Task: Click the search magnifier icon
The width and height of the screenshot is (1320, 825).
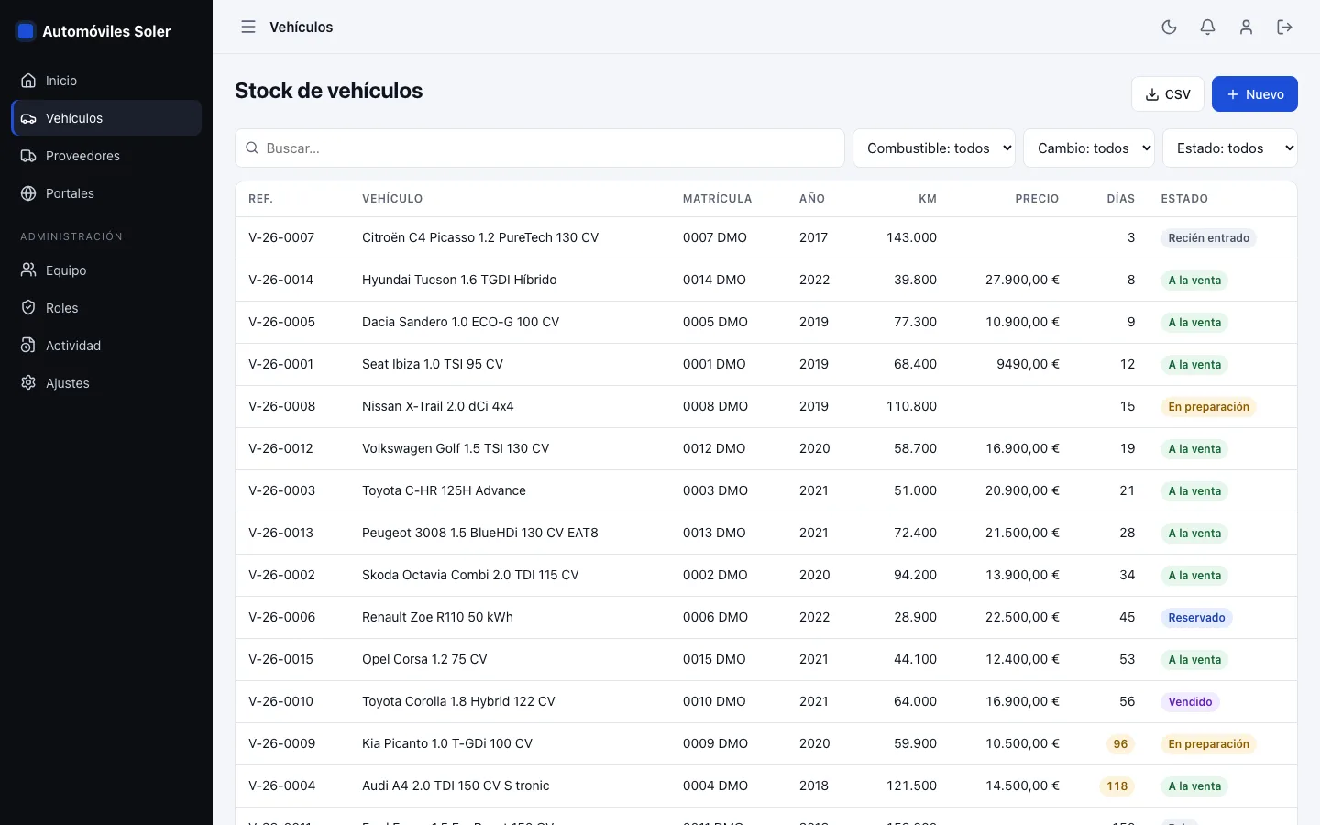Action: (252, 148)
